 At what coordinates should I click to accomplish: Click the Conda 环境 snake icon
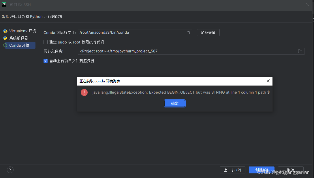pyautogui.click(x=5, y=45)
